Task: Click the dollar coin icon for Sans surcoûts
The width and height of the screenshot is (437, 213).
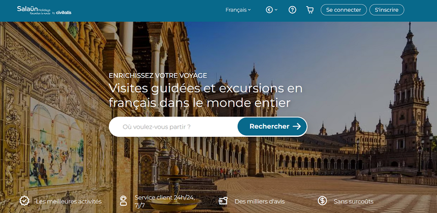Action: 322,201
